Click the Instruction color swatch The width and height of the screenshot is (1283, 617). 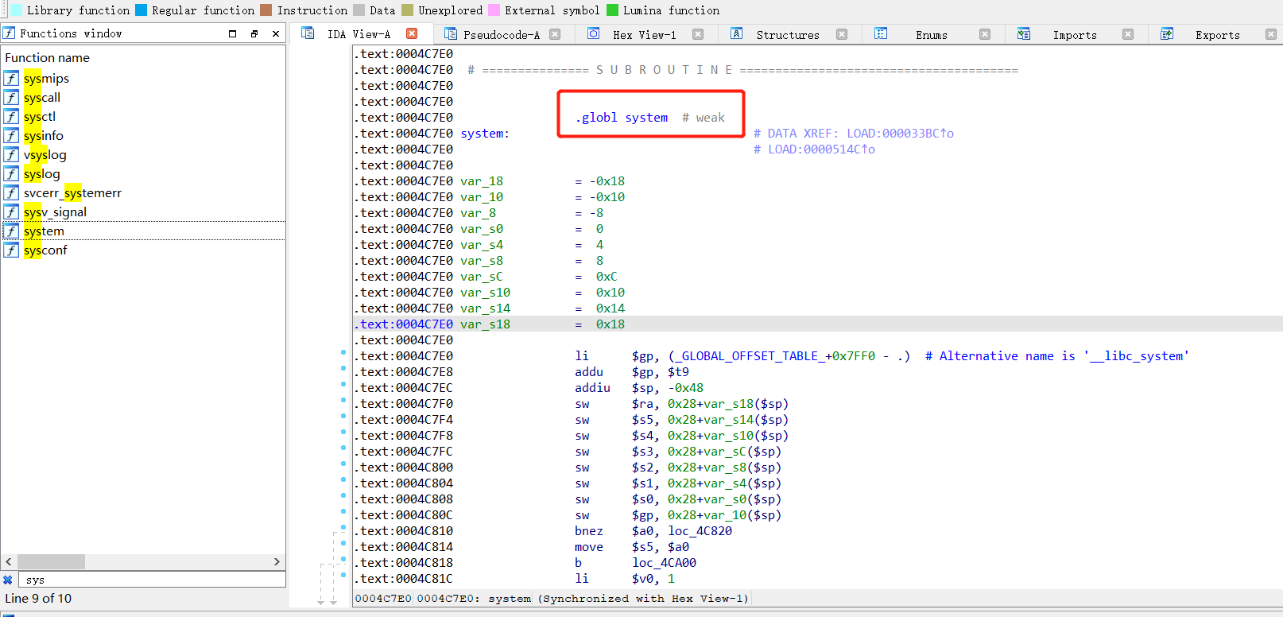pos(266,10)
